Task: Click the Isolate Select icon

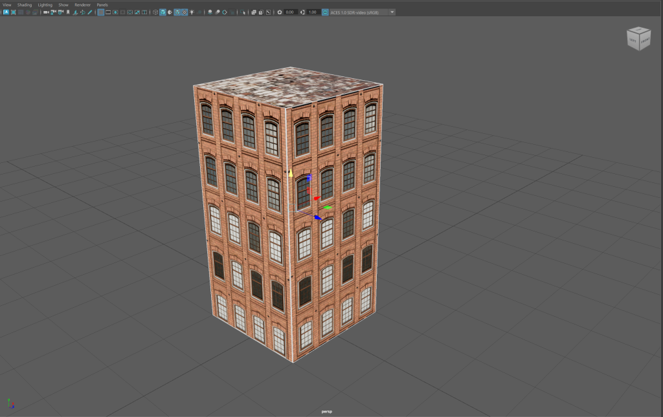Action: pos(242,12)
